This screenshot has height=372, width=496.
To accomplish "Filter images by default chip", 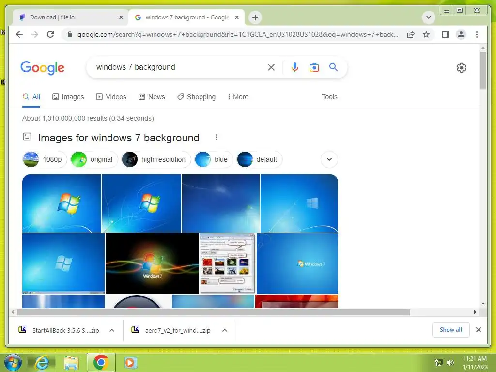I will [260, 159].
